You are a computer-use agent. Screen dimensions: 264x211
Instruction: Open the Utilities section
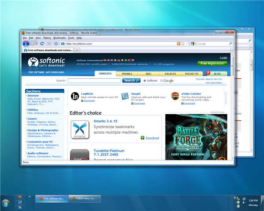pos(33,110)
